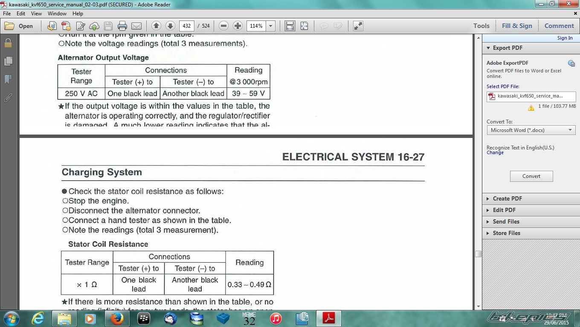
Task: Click the Convert button
Action: click(531, 176)
